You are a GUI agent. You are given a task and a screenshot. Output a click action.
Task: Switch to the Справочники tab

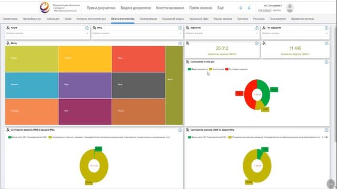(x=10, y=19)
